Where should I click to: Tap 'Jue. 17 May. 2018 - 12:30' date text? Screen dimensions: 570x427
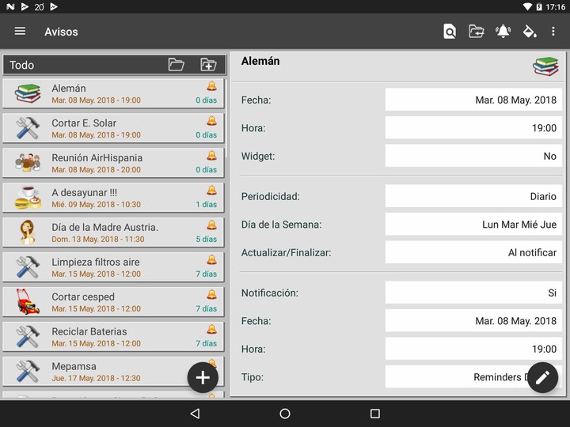[96, 378]
